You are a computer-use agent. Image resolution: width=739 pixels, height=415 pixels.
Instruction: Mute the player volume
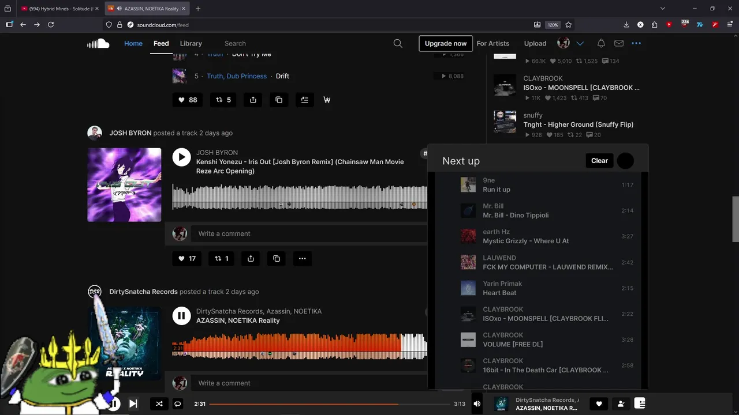(x=477, y=403)
